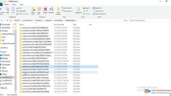Click Windows in the address path
The width and height of the screenshot is (171, 96).
39,21
